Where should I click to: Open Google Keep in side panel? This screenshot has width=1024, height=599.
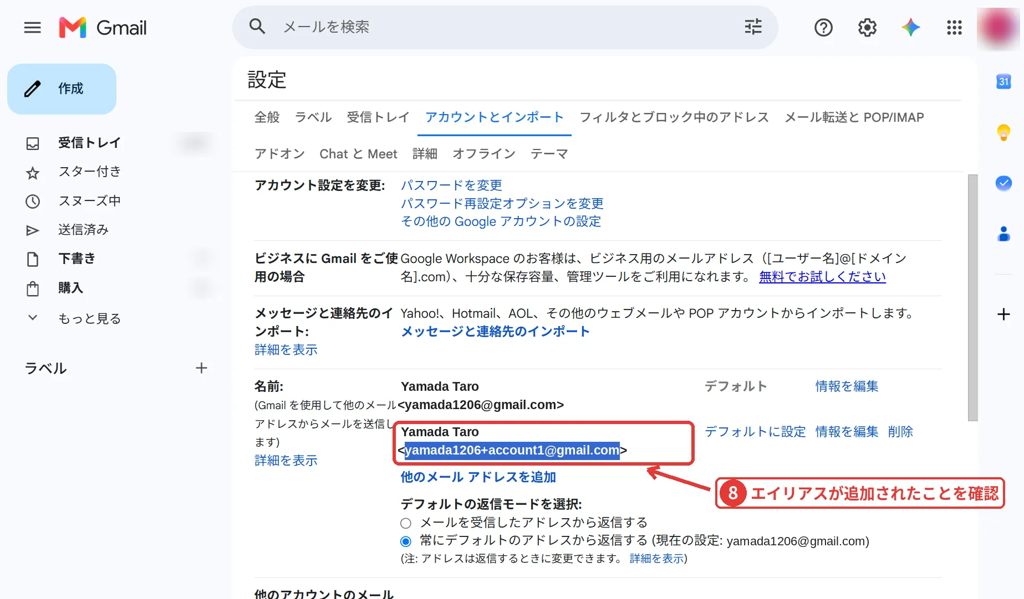tap(1003, 132)
